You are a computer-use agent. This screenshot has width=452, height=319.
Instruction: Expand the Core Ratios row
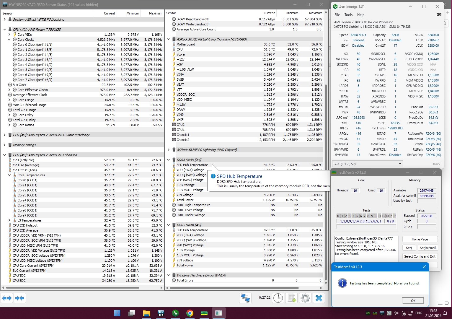pos(9,125)
